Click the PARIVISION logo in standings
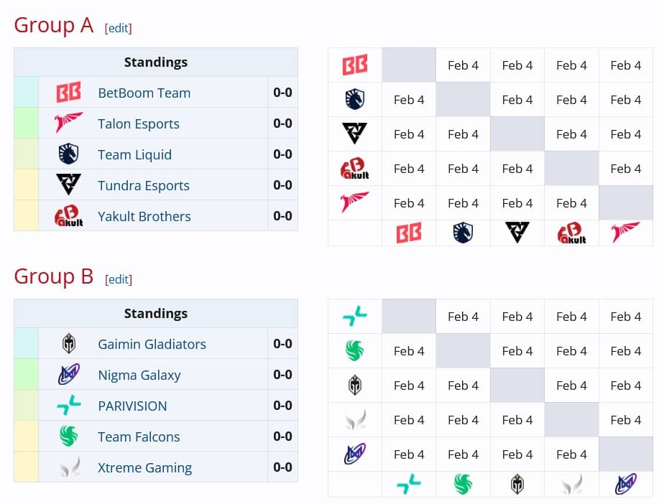664x504 pixels. (x=69, y=406)
